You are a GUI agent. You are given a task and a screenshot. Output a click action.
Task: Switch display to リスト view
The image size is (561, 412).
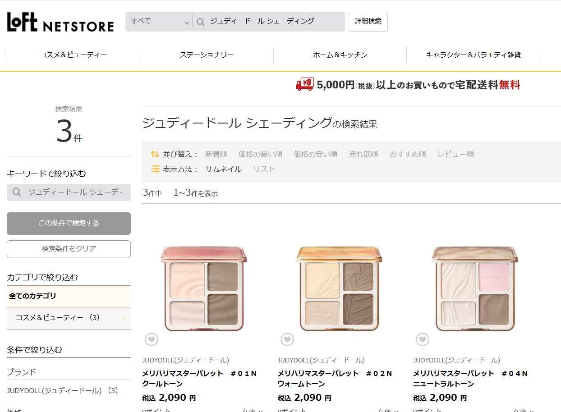(264, 169)
